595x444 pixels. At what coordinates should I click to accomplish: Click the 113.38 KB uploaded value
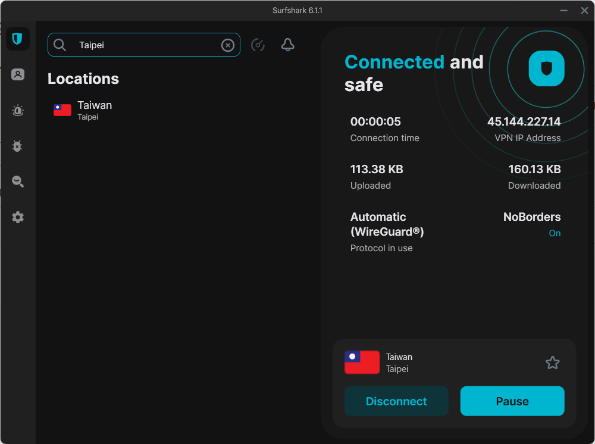(377, 169)
